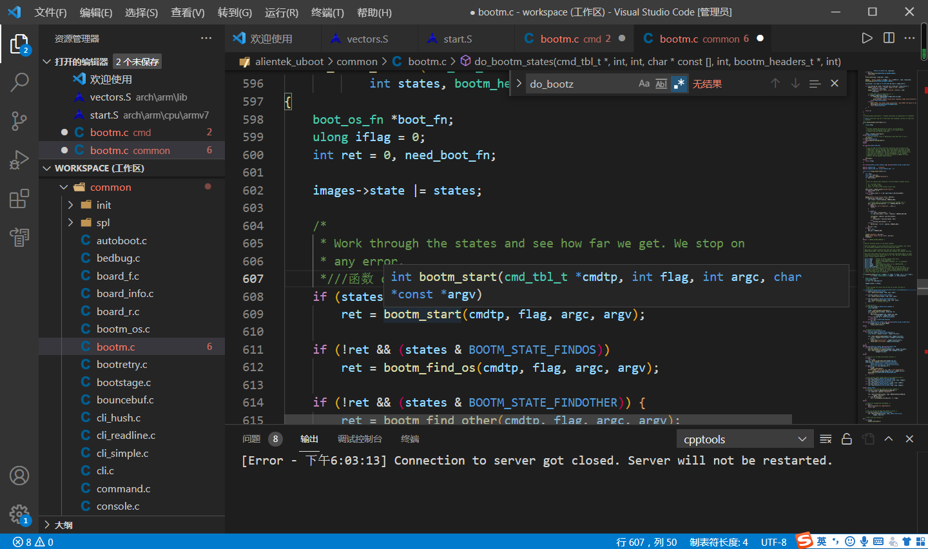Viewport: 928px width, 549px height.
Task: Click the Sogou input method logo
Action: click(x=804, y=541)
